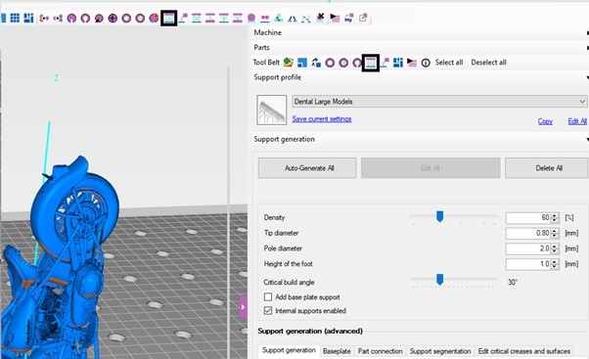Screen dimensions: 589x359
Task: Click the info circle icon in Tool Belt
Action: coord(426,63)
